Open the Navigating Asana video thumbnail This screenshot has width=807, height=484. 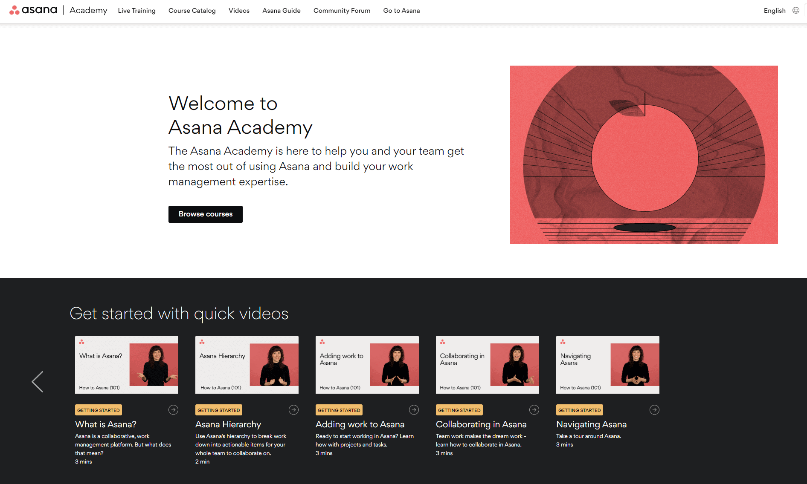click(x=608, y=365)
